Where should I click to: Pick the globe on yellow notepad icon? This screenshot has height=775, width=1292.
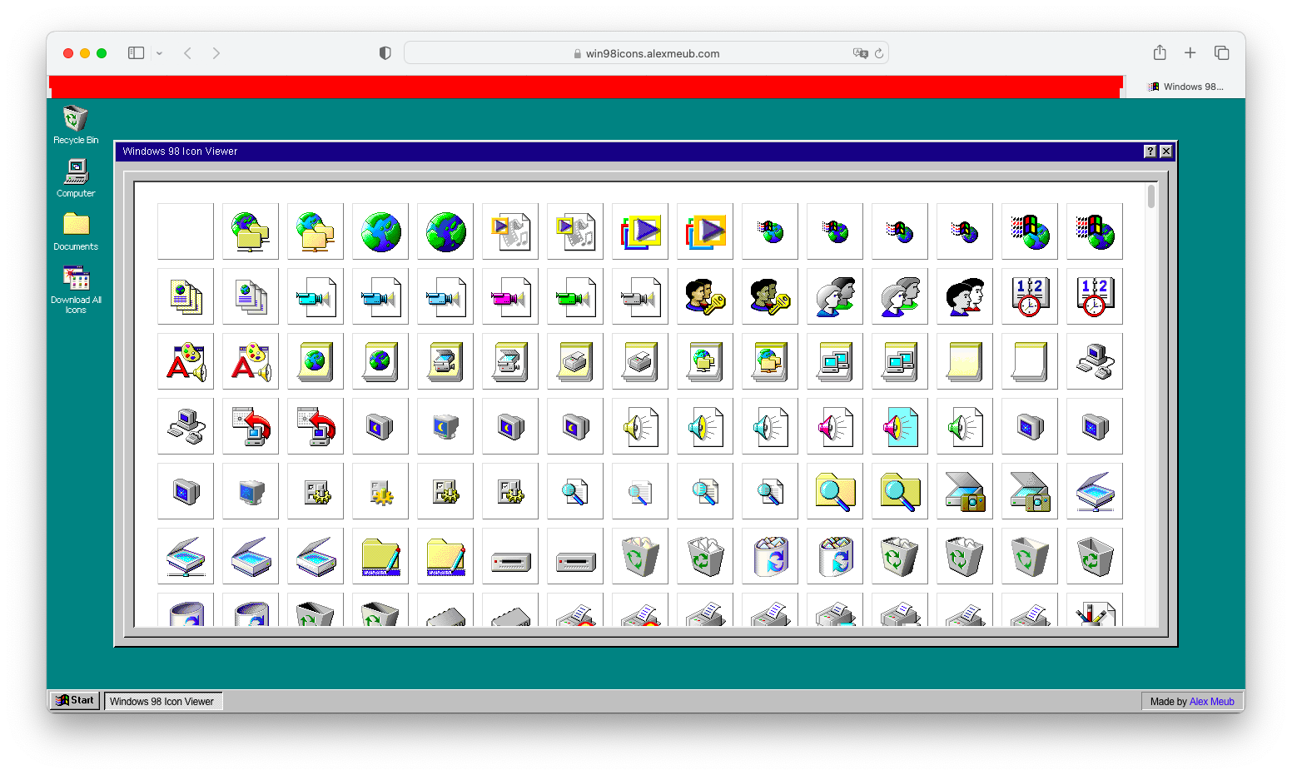pos(316,361)
